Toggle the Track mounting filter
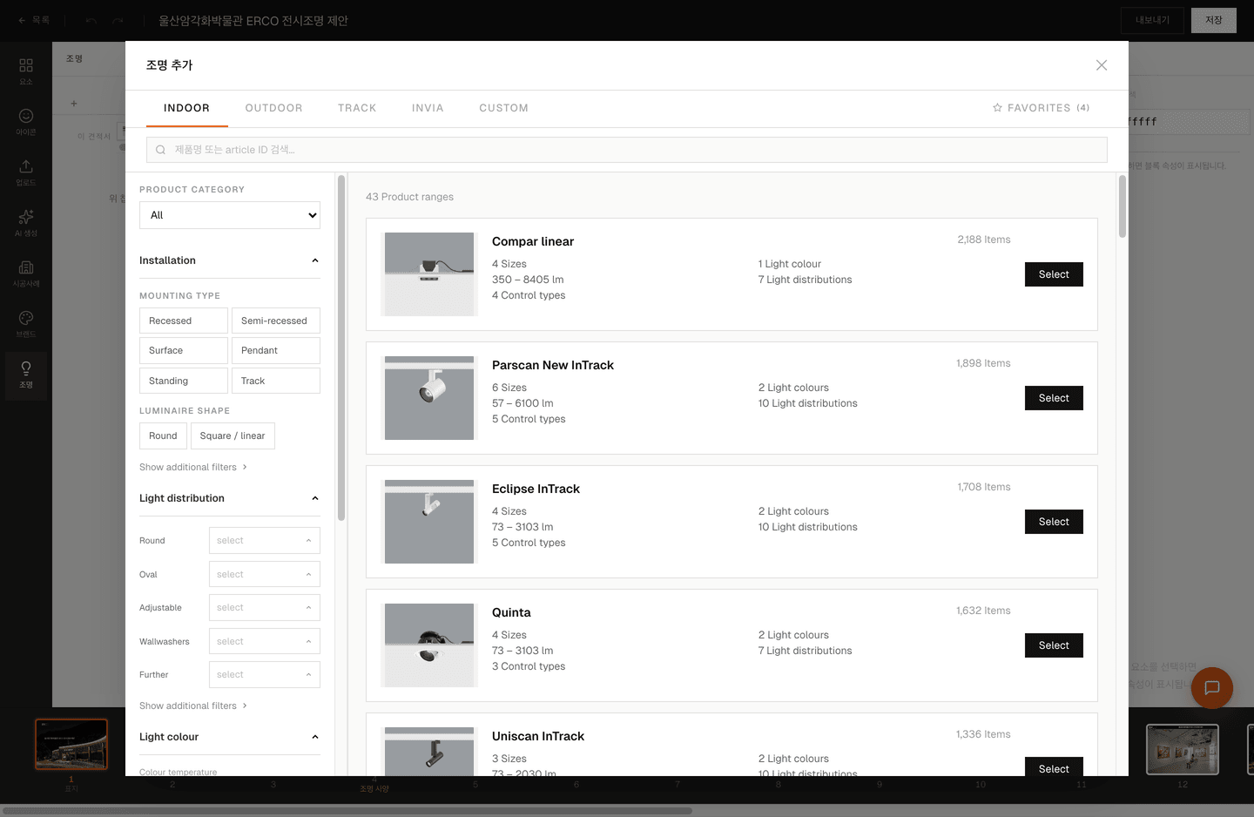1254x817 pixels. point(276,381)
